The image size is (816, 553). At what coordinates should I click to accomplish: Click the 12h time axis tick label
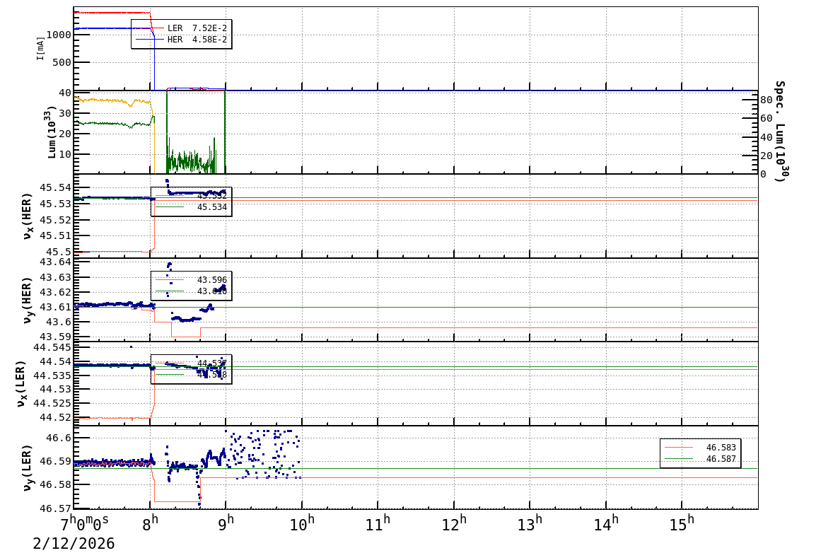(x=453, y=524)
